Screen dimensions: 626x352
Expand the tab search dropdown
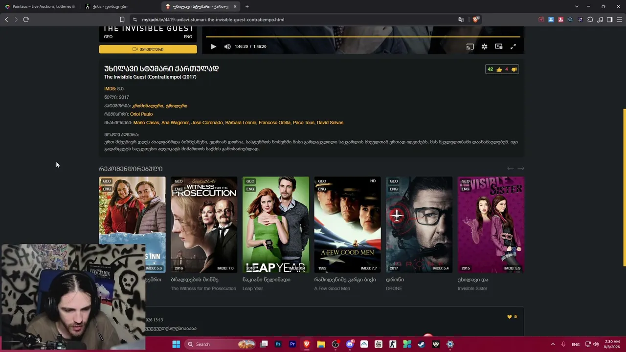pyautogui.click(x=577, y=6)
